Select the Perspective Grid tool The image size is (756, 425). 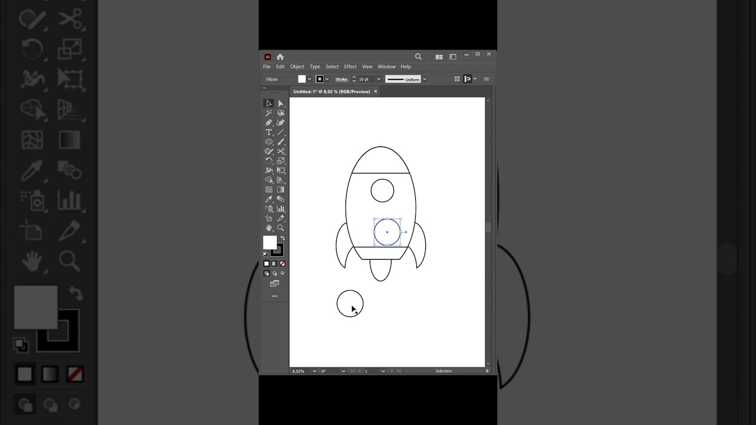tap(281, 180)
